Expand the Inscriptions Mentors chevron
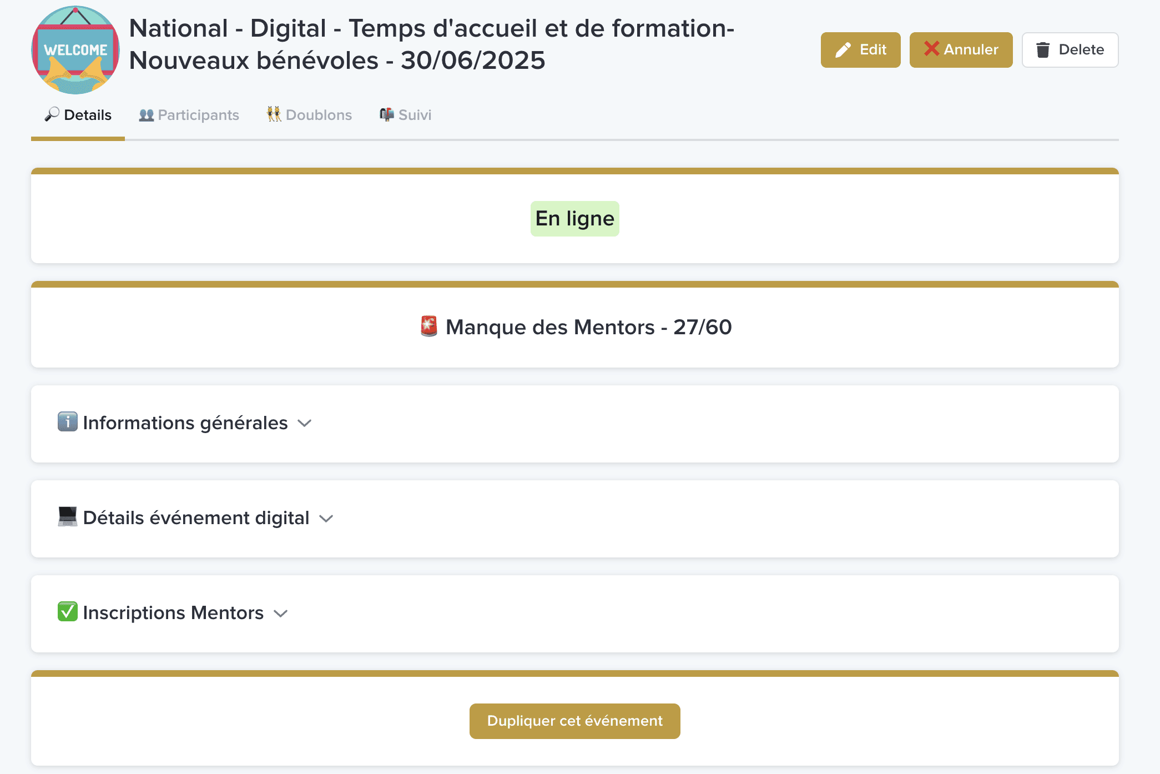 (x=281, y=614)
